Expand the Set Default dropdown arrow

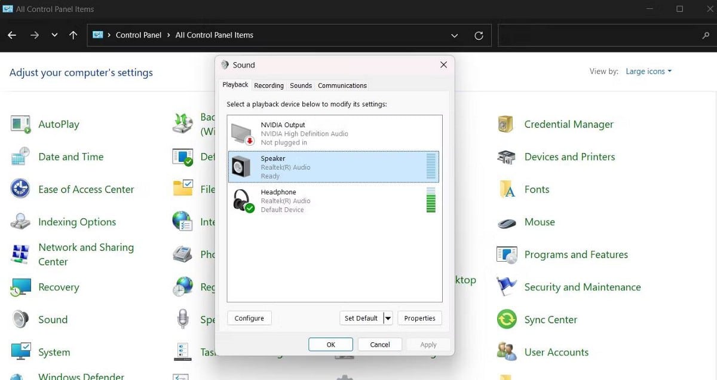[388, 318]
